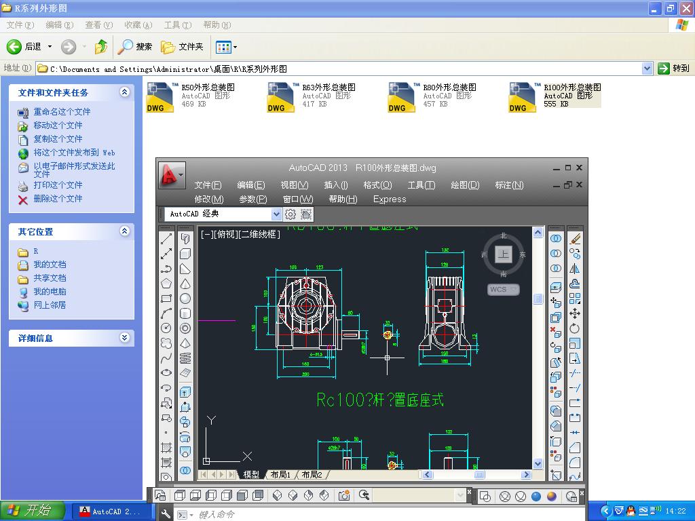Click the 转到 go button
Viewport: 695px width, 521px height.
[674, 69]
